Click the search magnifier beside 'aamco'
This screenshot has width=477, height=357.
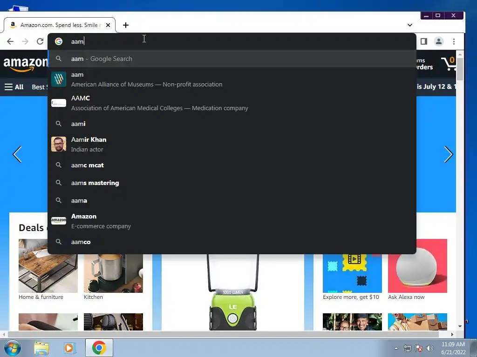pos(59,242)
